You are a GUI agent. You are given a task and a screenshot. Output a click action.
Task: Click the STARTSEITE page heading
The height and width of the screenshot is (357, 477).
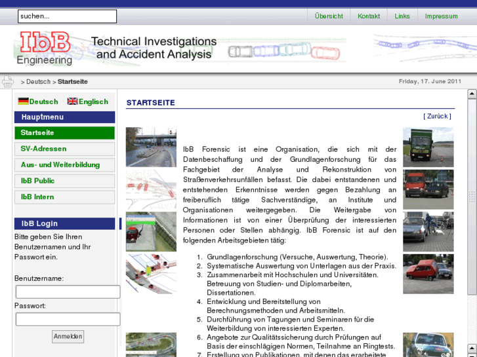point(151,103)
